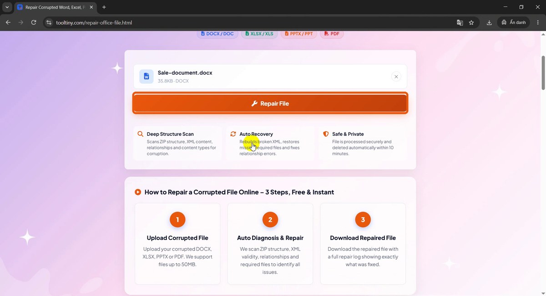Viewport: 546px width, 296px height.
Task: Click the Safe & Private shield icon
Action: point(326,134)
